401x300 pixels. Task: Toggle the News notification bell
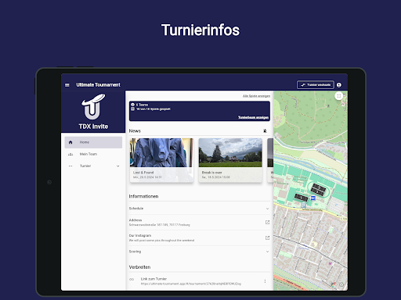(265, 130)
